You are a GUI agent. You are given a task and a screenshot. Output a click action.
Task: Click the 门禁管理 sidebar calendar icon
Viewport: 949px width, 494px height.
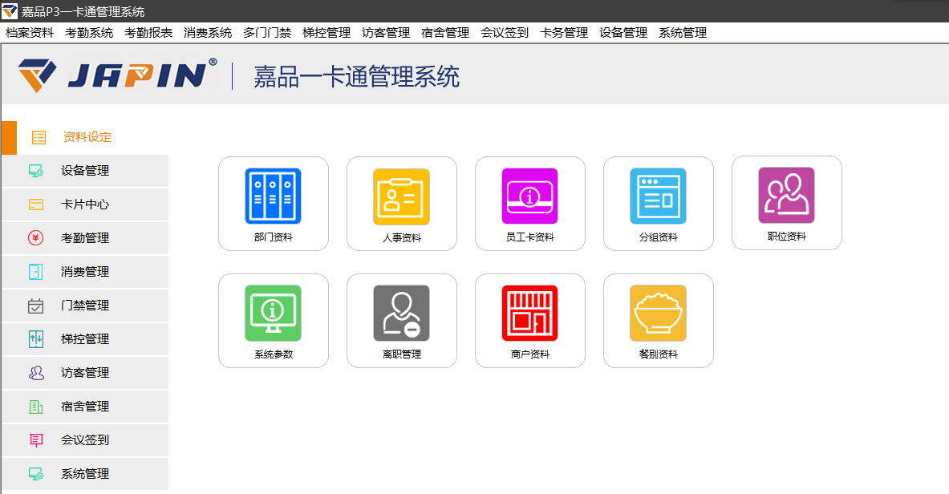click(x=36, y=306)
